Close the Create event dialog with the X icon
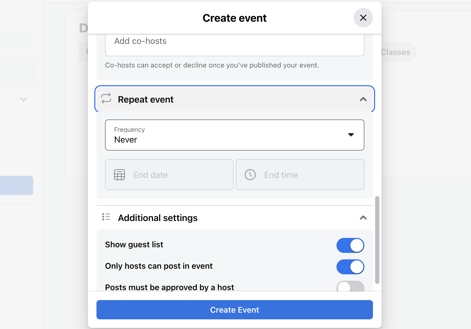 (x=363, y=18)
